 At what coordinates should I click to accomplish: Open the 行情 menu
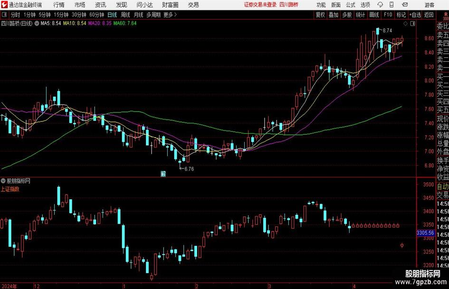pos(59,5)
